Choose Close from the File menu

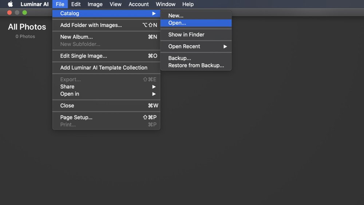106,106
